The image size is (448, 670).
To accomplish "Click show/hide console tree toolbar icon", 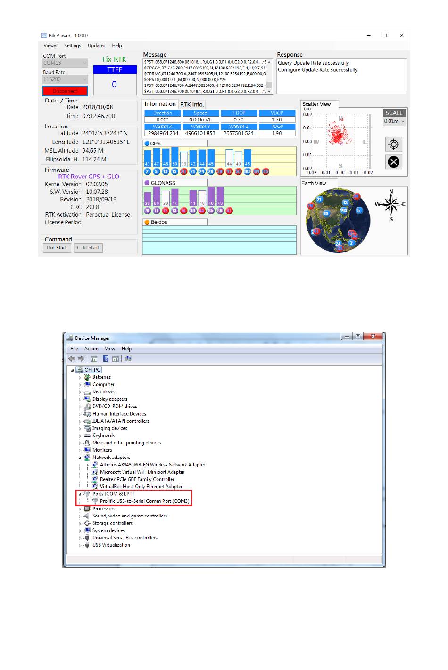I will click(93, 359).
